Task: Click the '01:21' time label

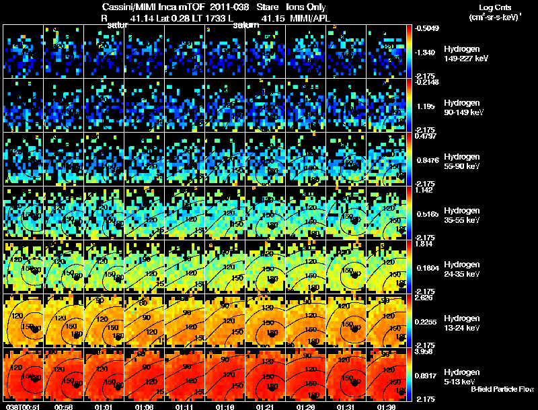Action: pos(265,407)
